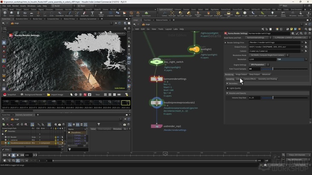
Task: Click the Import Image button
Action: point(55,95)
